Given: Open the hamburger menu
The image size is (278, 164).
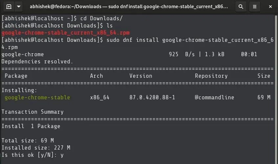Looking at the screenshot, I should click(255, 7).
